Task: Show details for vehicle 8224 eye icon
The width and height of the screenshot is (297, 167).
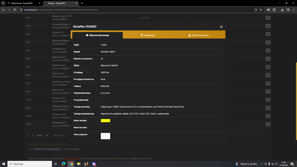Action: [x=268, y=51]
